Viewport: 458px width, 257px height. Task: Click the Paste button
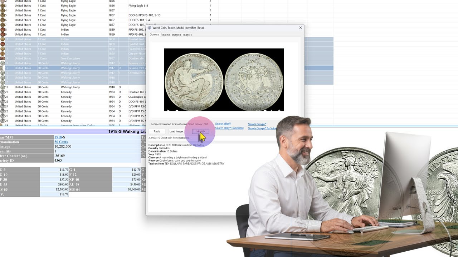(x=157, y=131)
